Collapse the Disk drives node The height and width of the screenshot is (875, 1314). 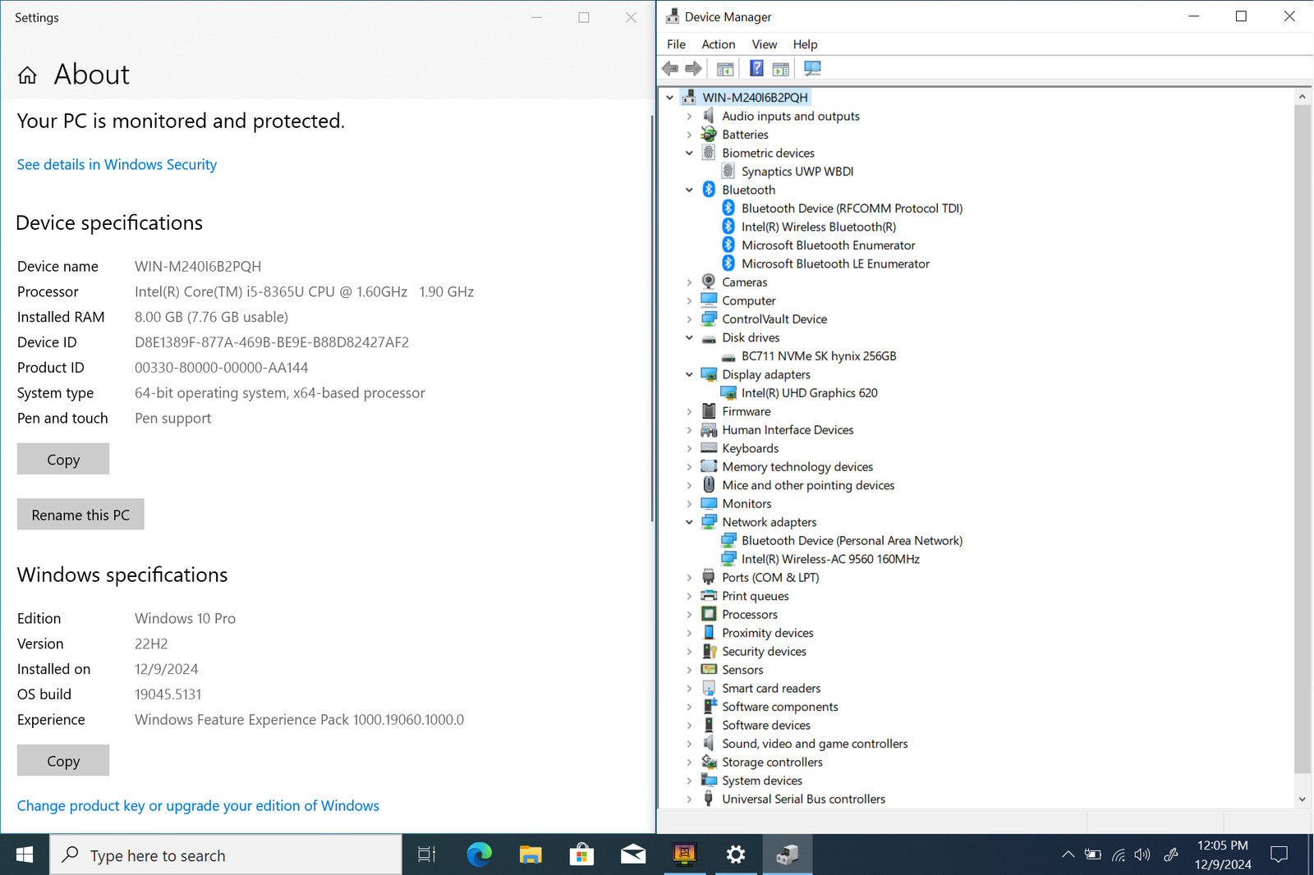tap(689, 337)
